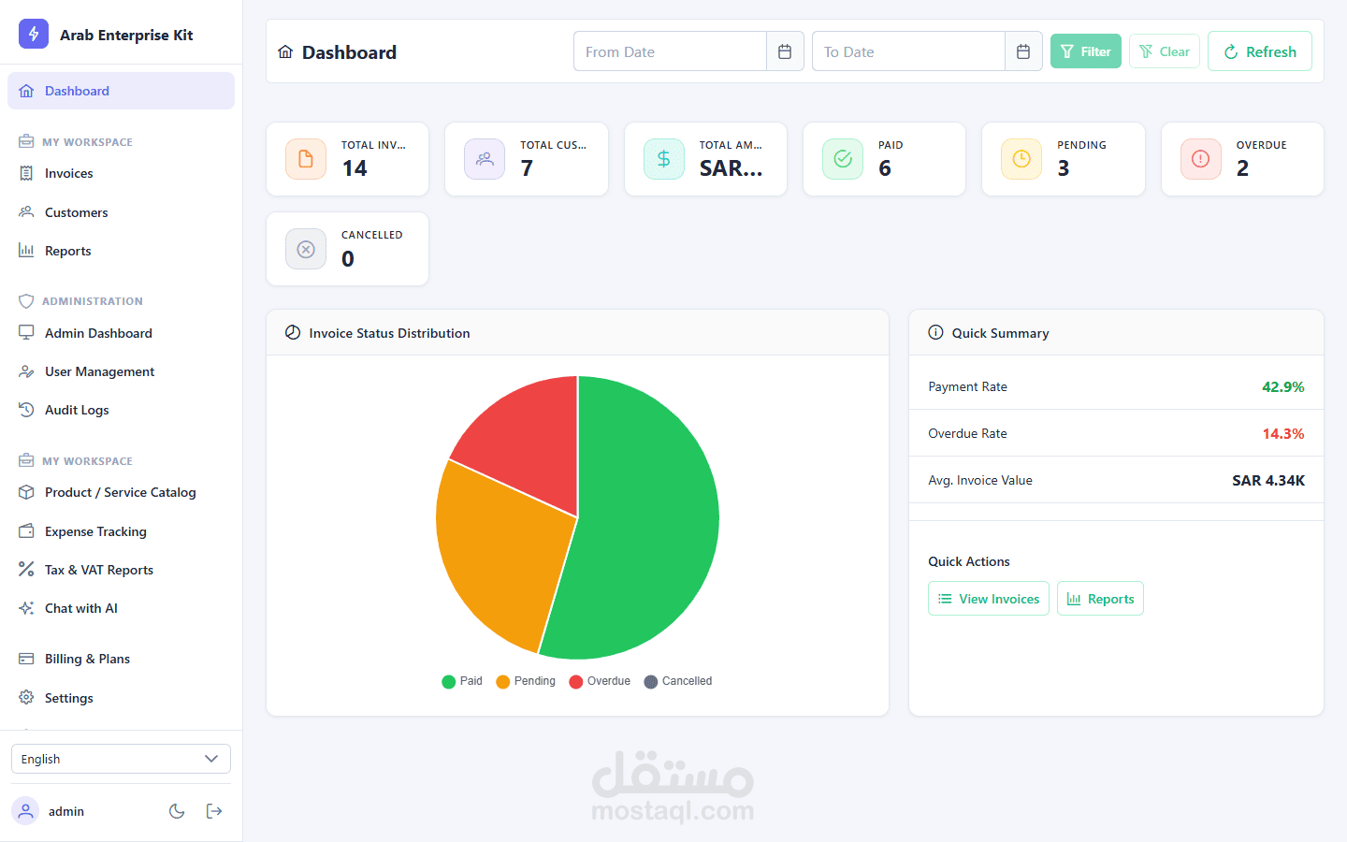
Task: Open Chat with AI
Action: 121,608
